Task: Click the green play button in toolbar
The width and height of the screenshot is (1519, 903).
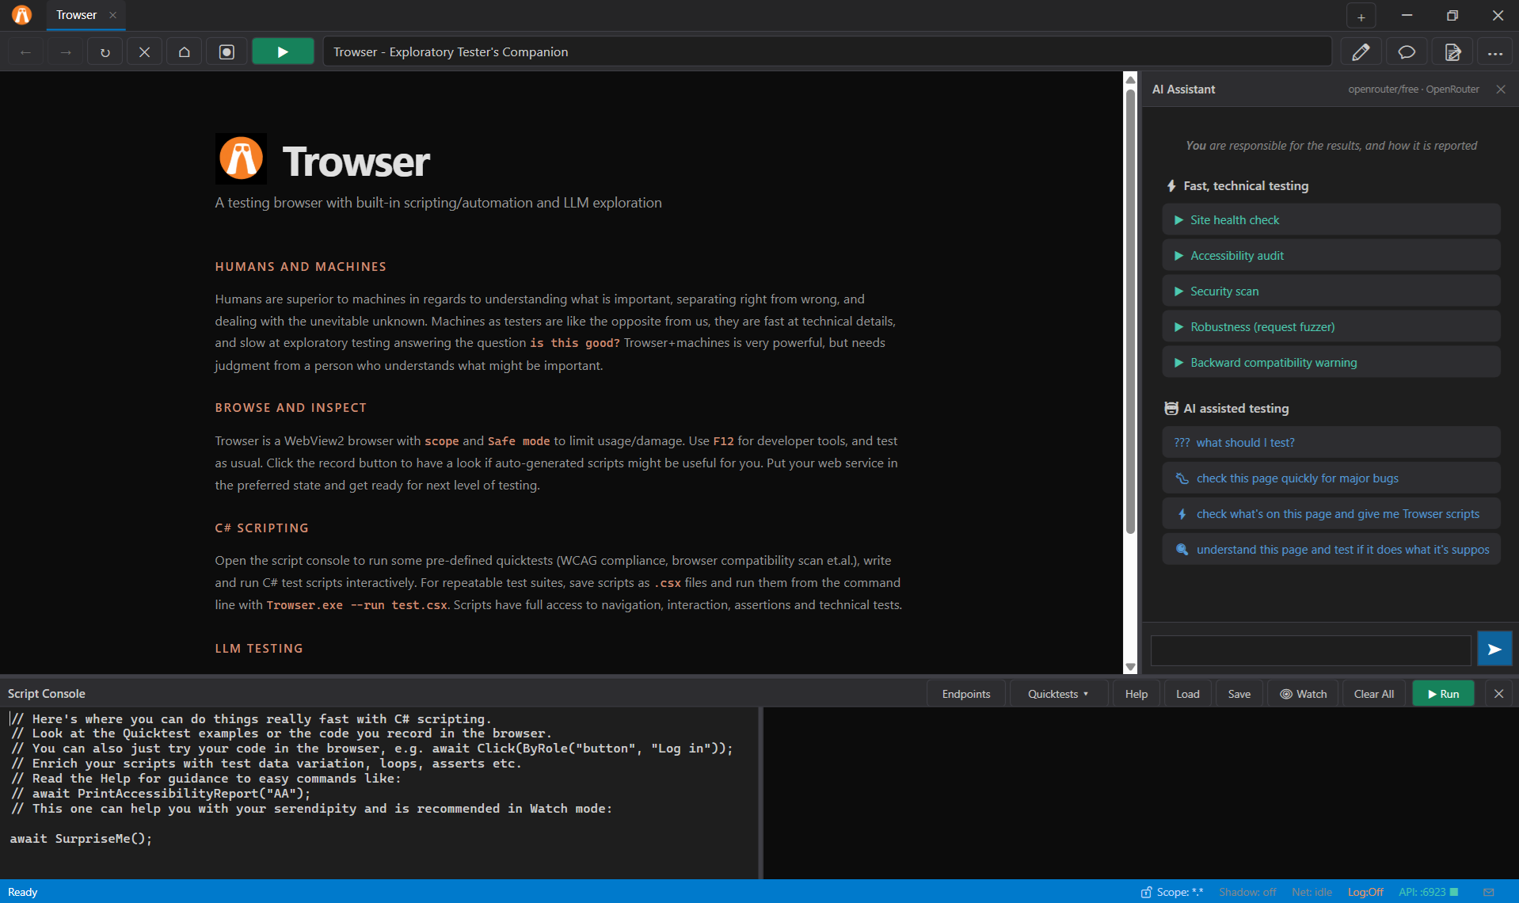Action: [x=283, y=52]
